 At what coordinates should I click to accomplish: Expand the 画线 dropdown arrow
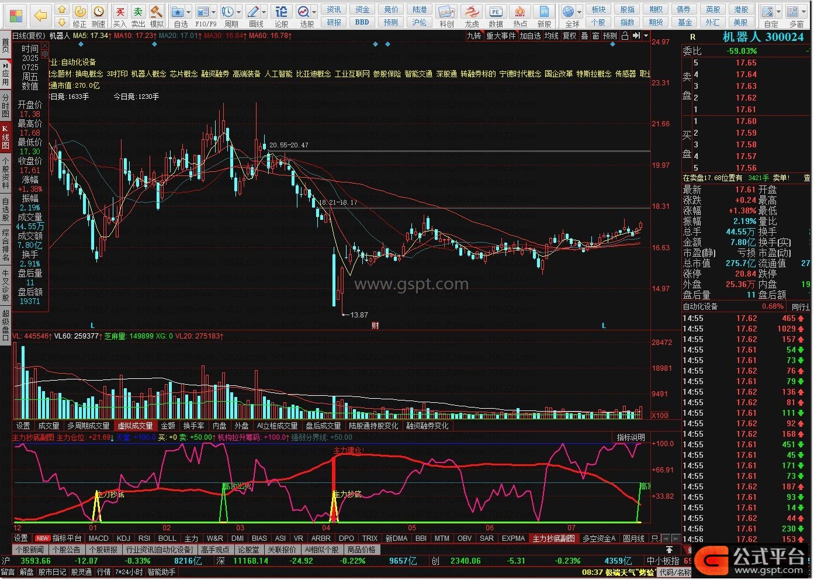pyautogui.click(x=265, y=12)
